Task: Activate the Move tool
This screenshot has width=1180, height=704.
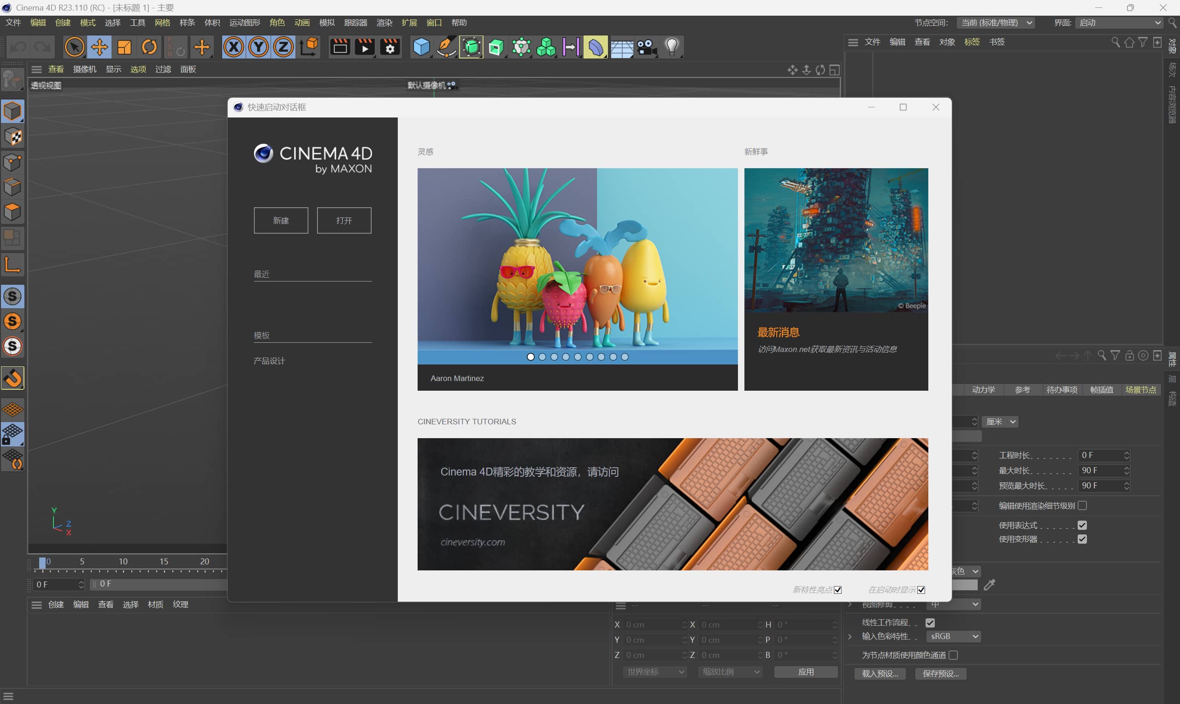Action: pyautogui.click(x=100, y=47)
